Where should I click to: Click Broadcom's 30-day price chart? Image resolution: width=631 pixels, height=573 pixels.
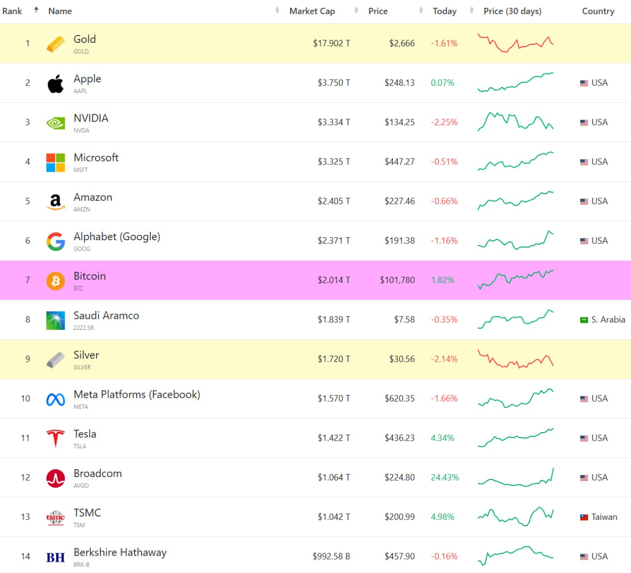(x=516, y=477)
